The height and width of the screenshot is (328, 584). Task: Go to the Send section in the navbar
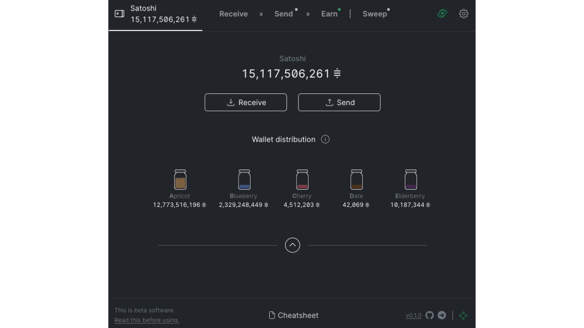click(x=283, y=14)
